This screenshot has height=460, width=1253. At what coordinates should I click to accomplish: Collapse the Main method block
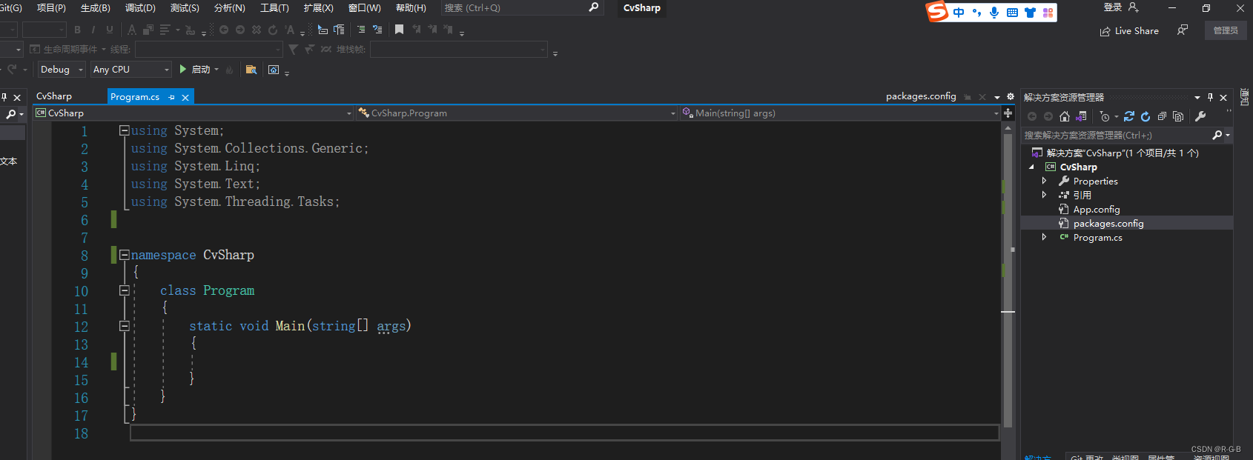[x=125, y=326]
